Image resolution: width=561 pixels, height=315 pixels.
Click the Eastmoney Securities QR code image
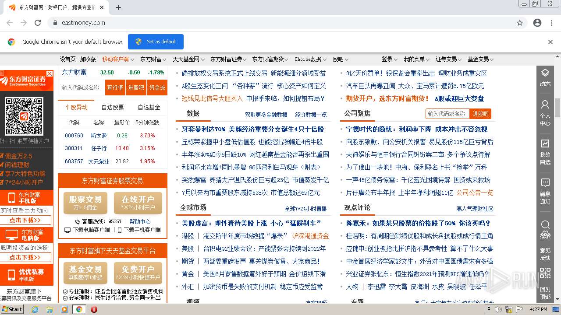(24, 116)
